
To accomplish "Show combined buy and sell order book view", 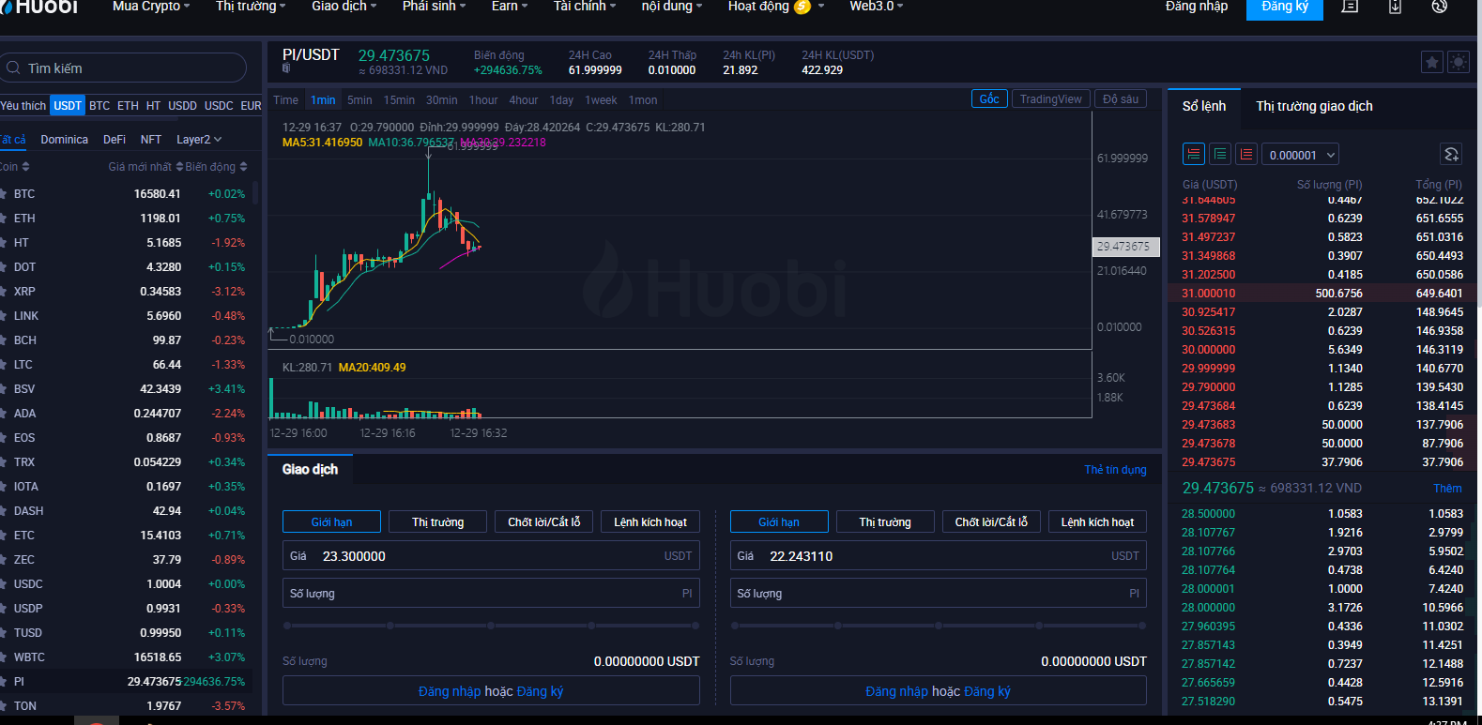I will click(x=1194, y=154).
